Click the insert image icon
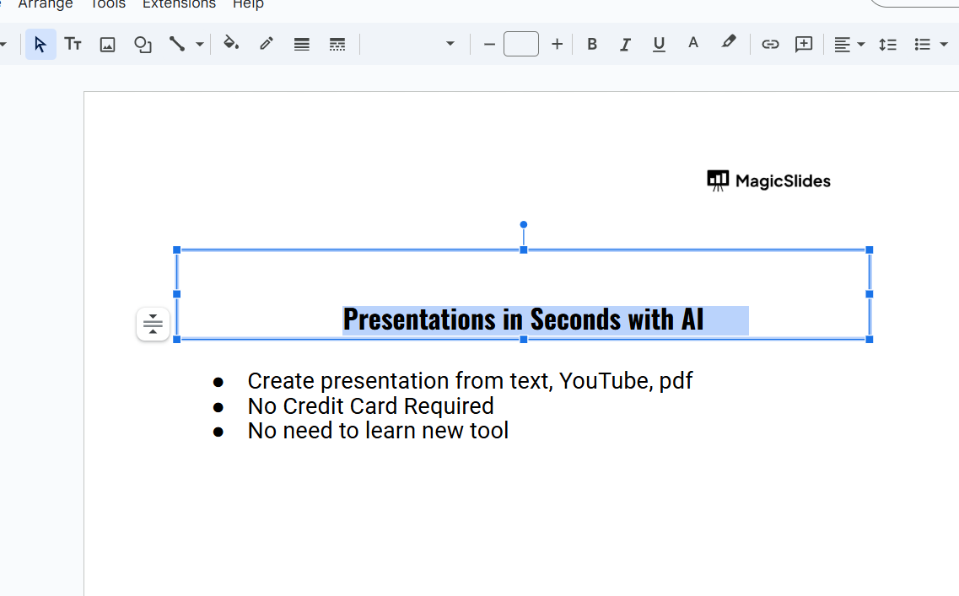 tap(107, 45)
